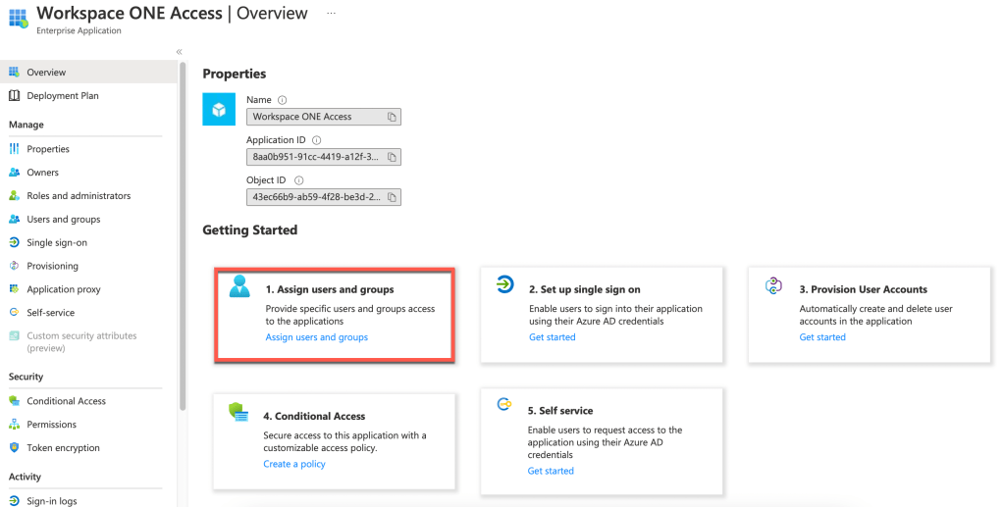Click the Provision User Accounts tile icon
The height and width of the screenshot is (507, 1004).
coord(772,285)
